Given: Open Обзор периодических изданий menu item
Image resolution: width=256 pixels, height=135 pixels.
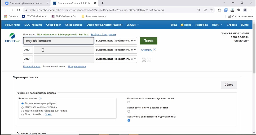Looking at the screenshot, I should coord(104,25).
